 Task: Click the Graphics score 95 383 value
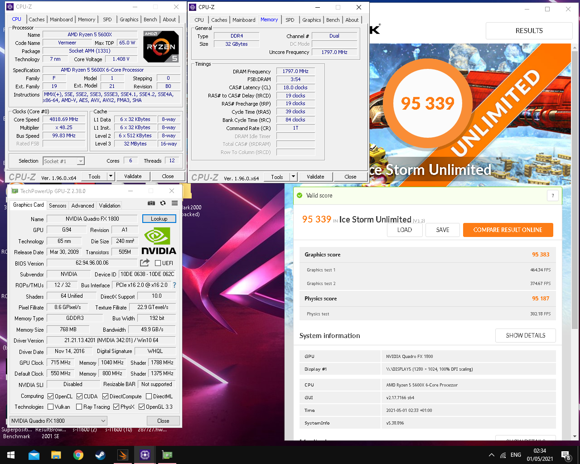(541, 255)
